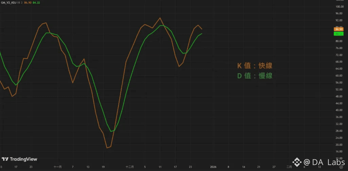Click the 32.00 value axis label
Viewport: 348px width, 171px height.
pyautogui.click(x=340, y=124)
